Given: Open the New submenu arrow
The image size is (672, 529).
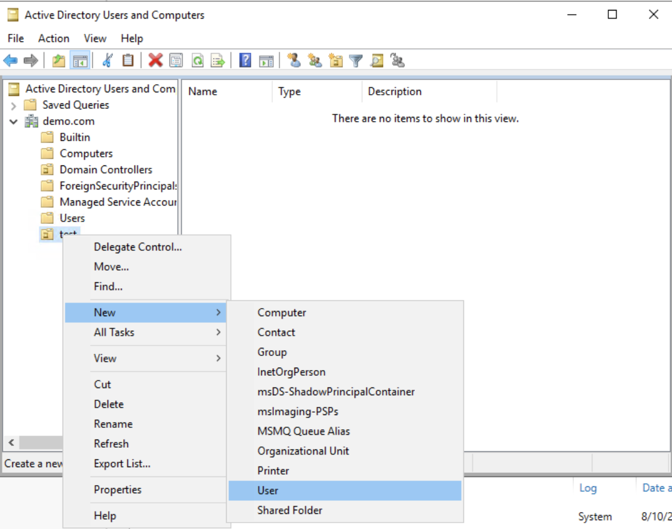Looking at the screenshot, I should coord(219,313).
